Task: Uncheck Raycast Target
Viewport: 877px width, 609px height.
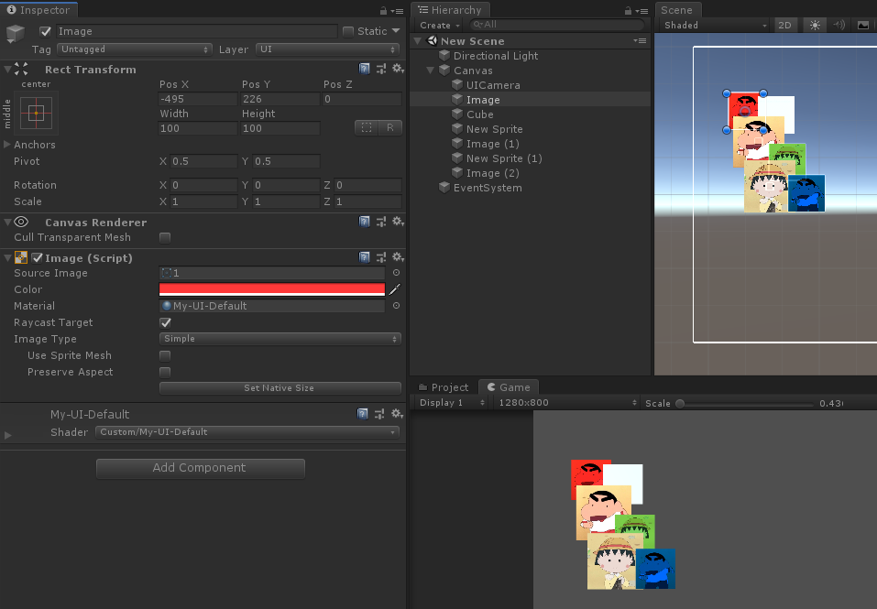Action: click(x=165, y=322)
